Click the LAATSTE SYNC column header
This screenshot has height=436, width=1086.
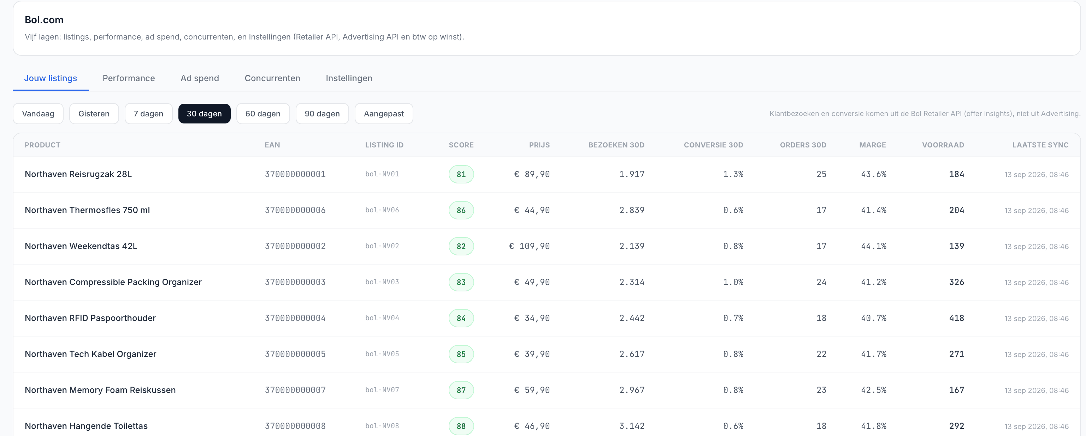coord(1040,145)
